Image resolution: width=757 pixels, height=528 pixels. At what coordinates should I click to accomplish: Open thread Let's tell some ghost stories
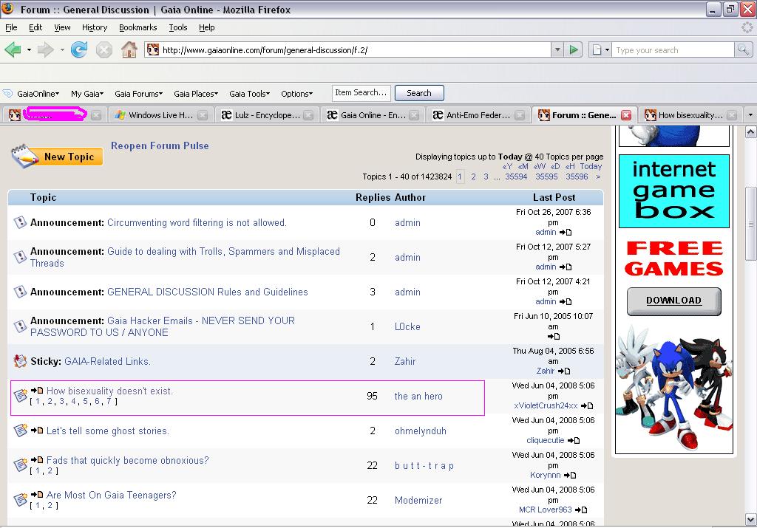(107, 431)
